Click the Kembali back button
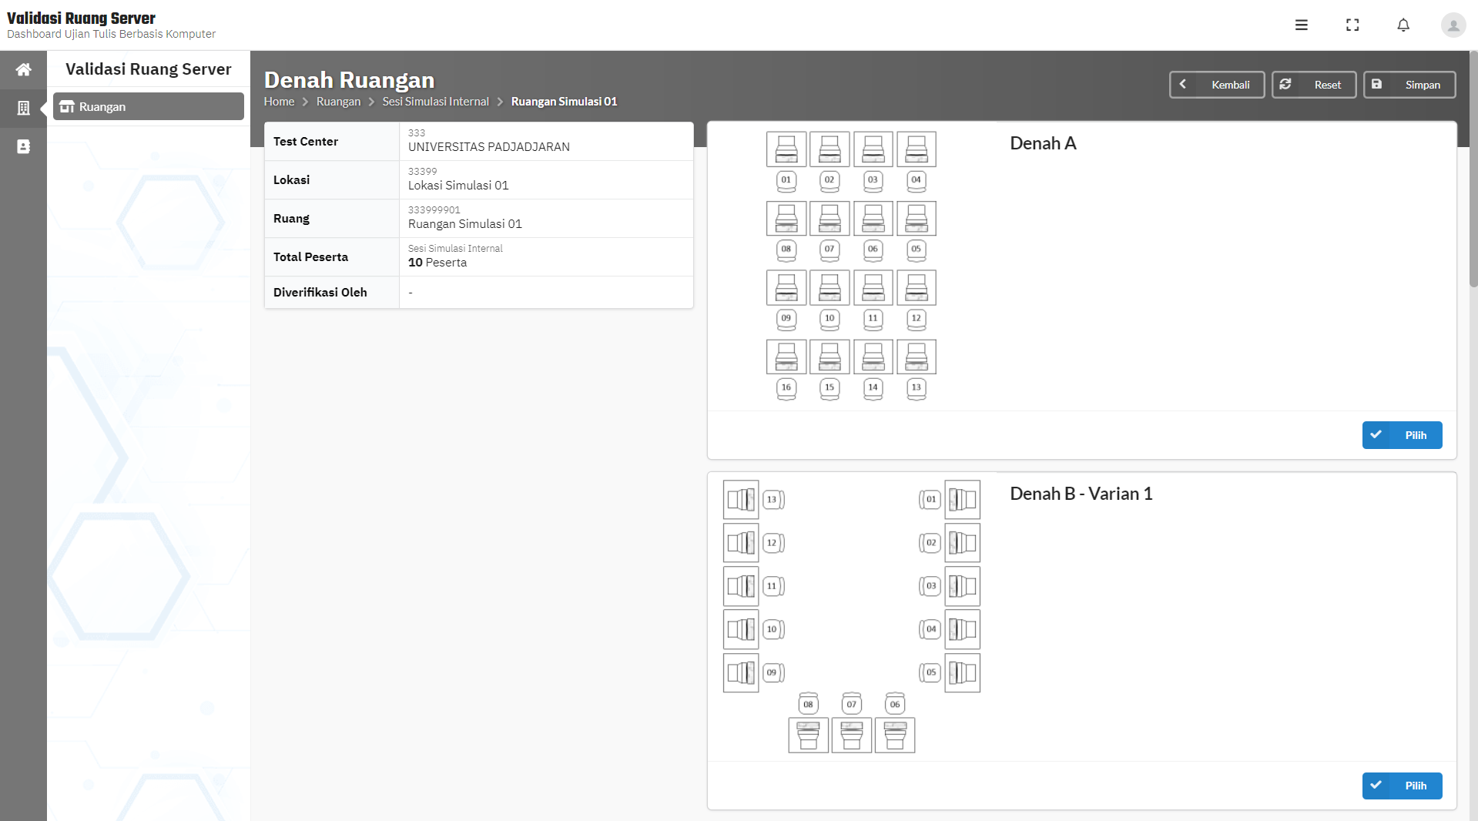 1217,85
